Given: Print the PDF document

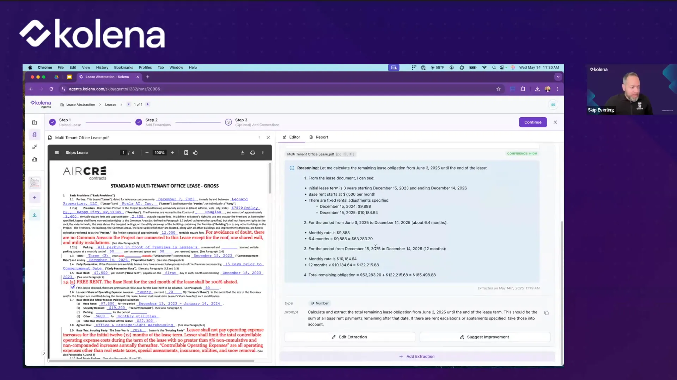Looking at the screenshot, I should (253, 153).
